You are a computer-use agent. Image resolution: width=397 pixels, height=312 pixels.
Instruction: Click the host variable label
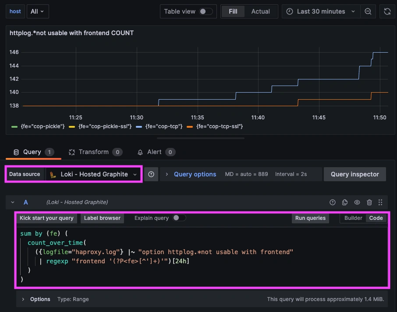(15, 11)
